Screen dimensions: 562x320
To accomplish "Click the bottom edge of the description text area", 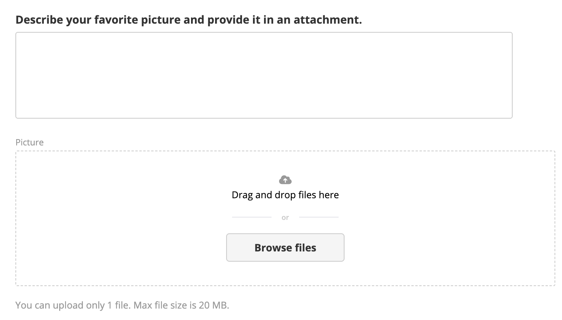I will click(x=264, y=118).
